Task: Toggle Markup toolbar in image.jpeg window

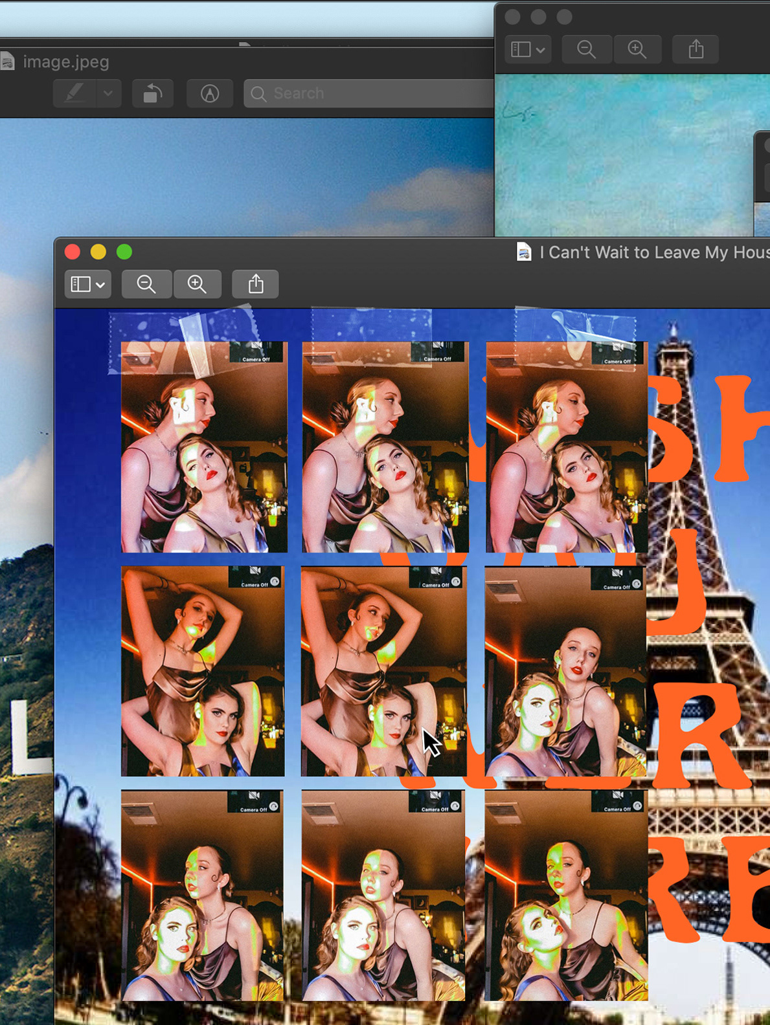Action: [209, 94]
